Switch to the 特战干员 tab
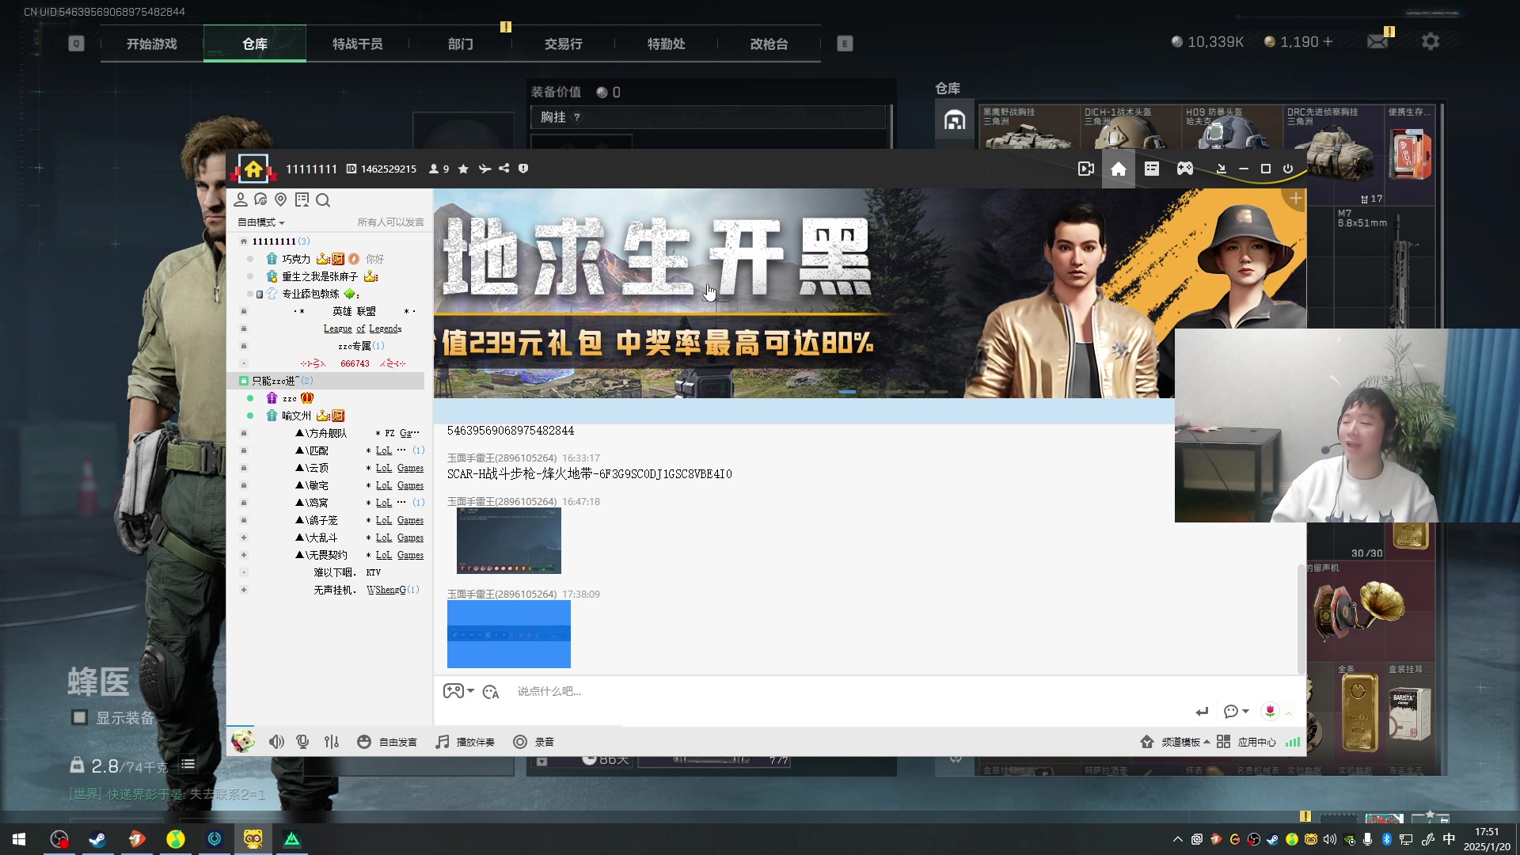1520x855 pixels. tap(358, 44)
